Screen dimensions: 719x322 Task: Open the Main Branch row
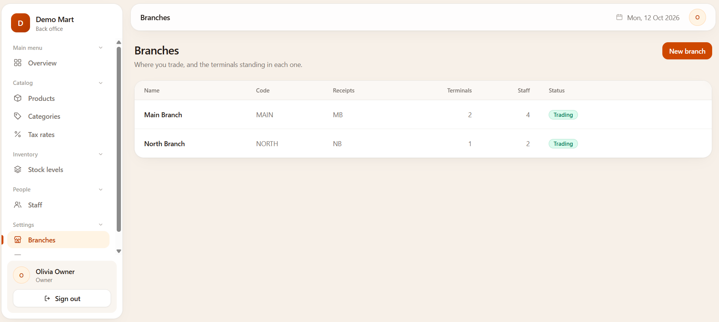423,115
